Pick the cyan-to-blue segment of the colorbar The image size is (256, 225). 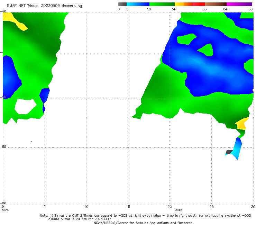point(138,4)
